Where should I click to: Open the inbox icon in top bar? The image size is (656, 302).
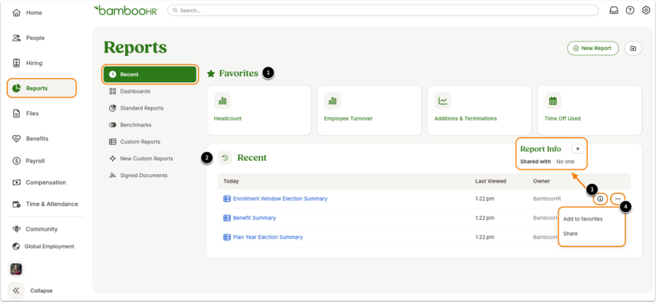(614, 11)
